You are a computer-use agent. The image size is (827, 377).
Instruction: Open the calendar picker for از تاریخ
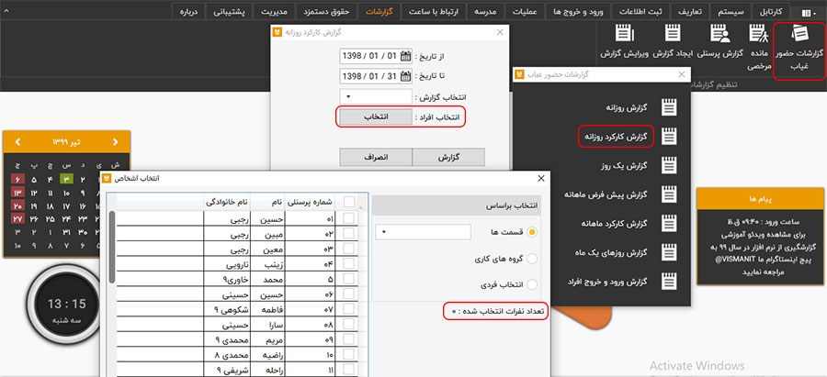(x=405, y=56)
